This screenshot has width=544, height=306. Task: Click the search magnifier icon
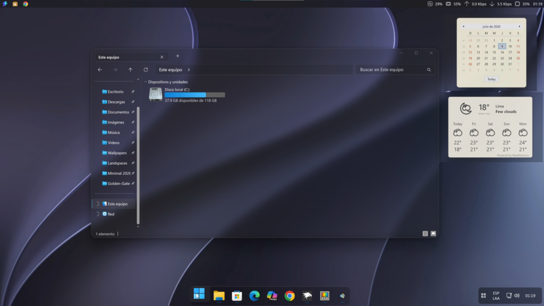(429, 70)
